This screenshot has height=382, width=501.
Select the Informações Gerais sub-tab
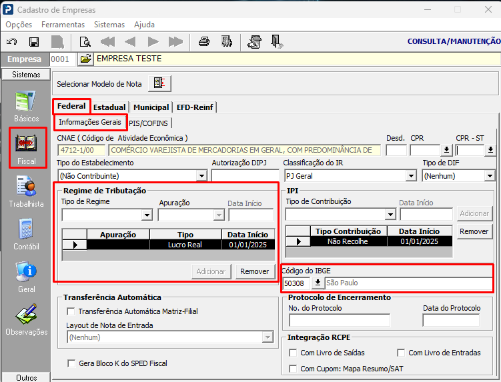(x=90, y=122)
